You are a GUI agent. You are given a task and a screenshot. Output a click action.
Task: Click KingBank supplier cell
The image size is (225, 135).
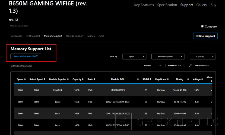58,90
